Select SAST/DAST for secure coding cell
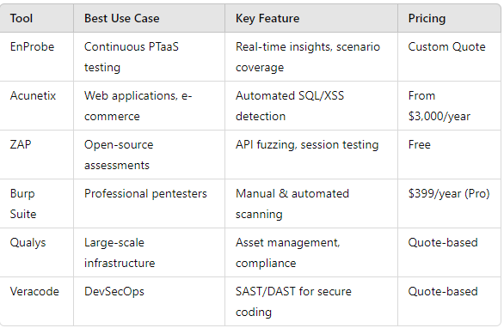504x328 pixels. 293,301
